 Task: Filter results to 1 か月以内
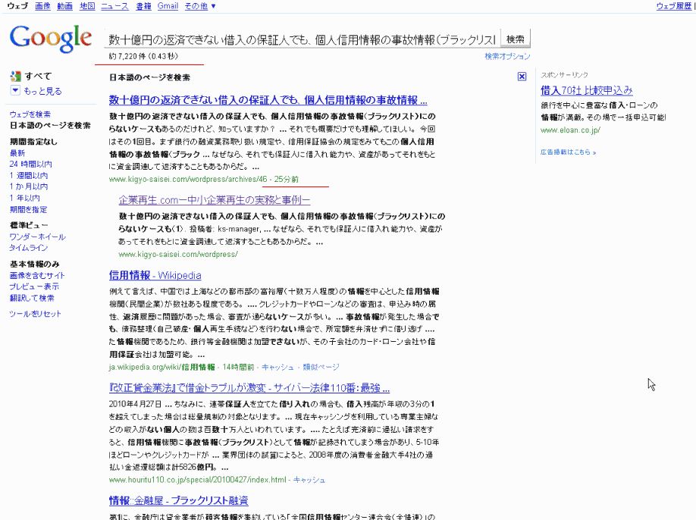(x=29, y=186)
